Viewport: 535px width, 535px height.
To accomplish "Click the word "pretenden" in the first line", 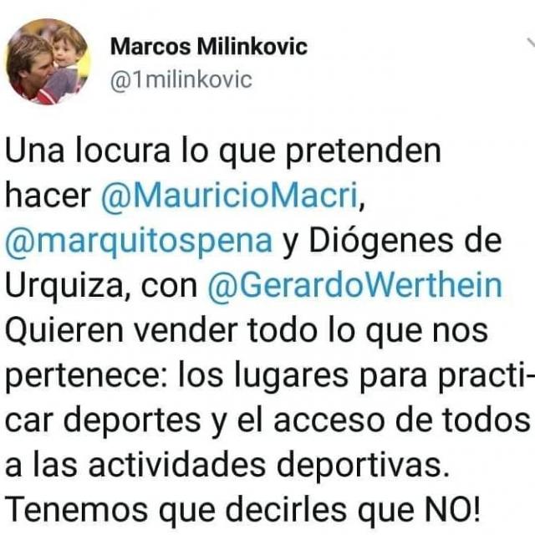I will [x=363, y=153].
